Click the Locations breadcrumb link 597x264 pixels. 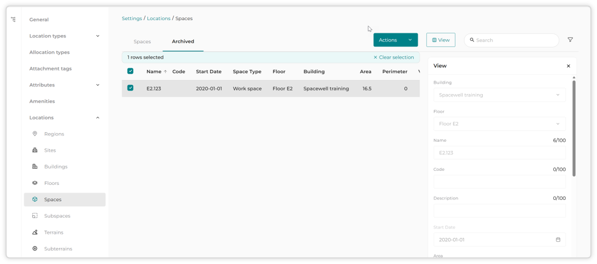pos(159,18)
